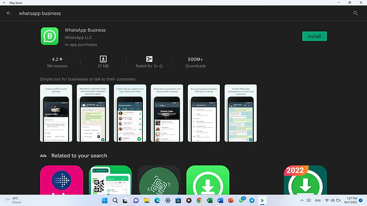The width and height of the screenshot is (367, 206).
Task: Open Word from the taskbar
Action: (x=220, y=201)
